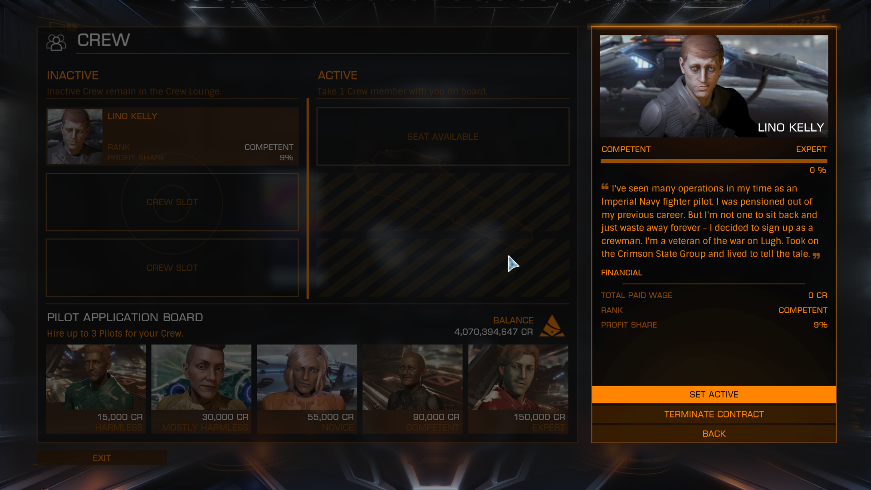Open the Inactive crew section heading
Image resolution: width=871 pixels, height=490 pixels.
click(73, 75)
